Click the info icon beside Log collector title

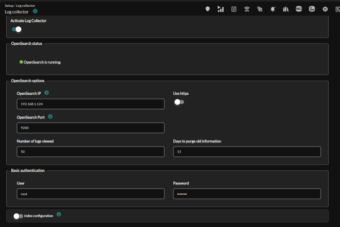coord(35,11)
